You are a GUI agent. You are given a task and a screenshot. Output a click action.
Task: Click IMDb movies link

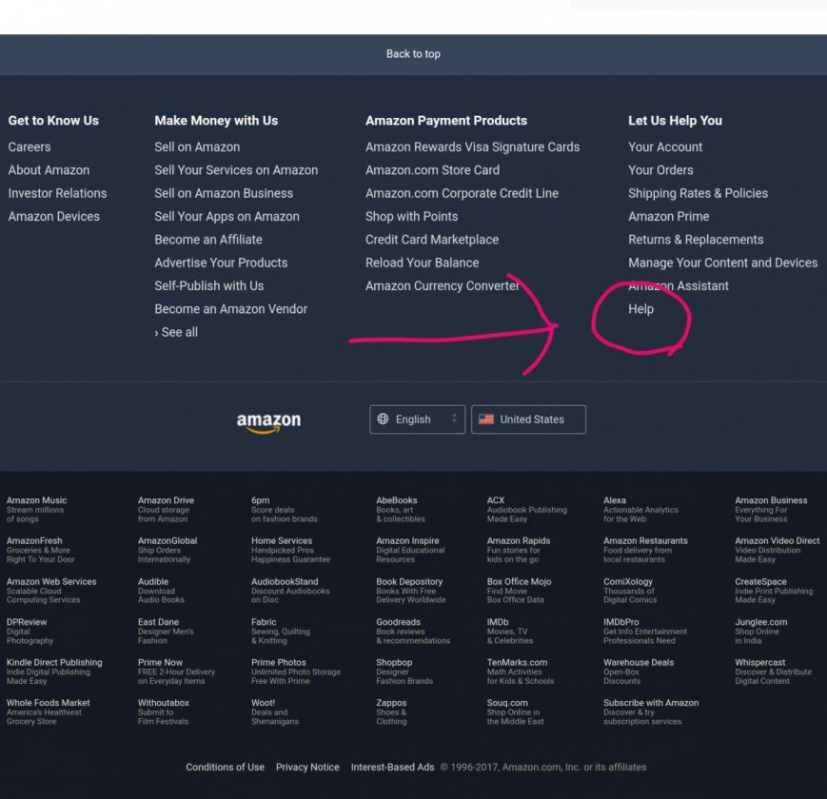tap(510, 632)
